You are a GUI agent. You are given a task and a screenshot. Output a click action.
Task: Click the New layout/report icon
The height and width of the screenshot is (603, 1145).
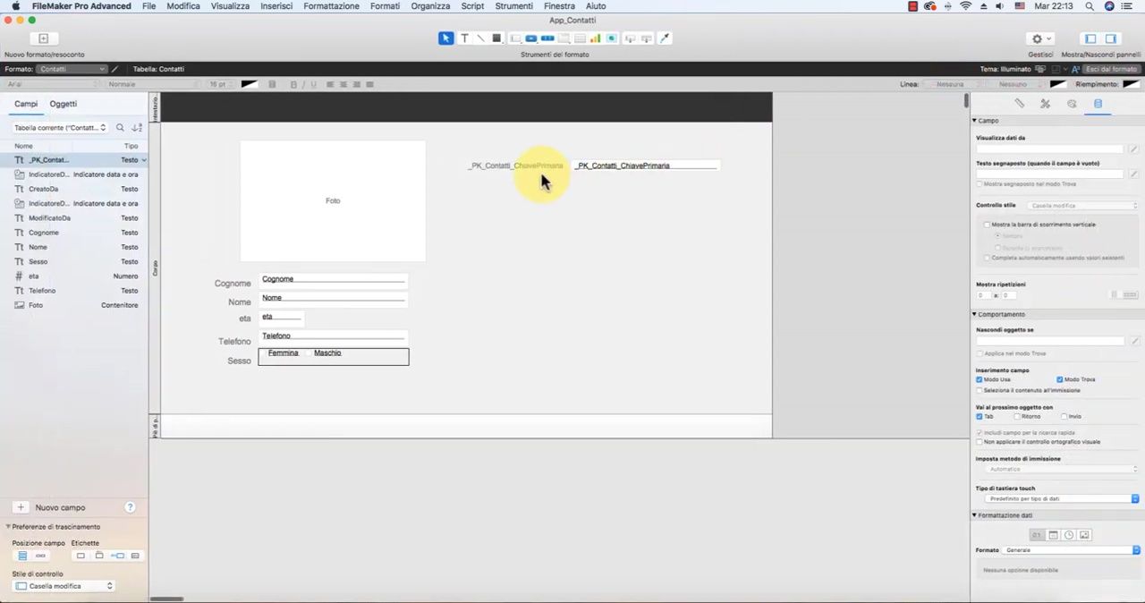[43, 38]
